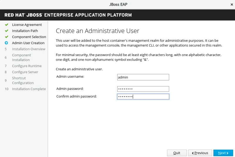This screenshot has width=235, height=157.
Task: Click the JBoss EAP window title
Action: pos(118,4)
